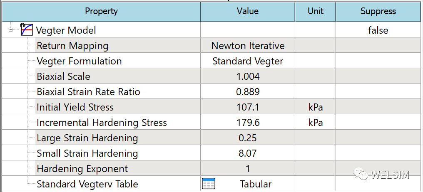Viewport: 423px width, 192px height.
Task: Edit Biaxial Scale value 1.004
Action: coord(248,76)
